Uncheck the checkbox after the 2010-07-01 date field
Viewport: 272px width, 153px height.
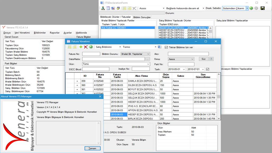207,69
